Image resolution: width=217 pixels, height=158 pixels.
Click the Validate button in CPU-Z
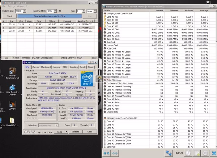click(76, 132)
